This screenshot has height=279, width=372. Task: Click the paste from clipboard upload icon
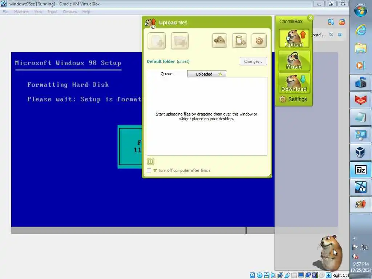[x=239, y=41]
